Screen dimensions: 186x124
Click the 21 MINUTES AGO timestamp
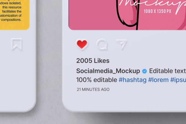click(x=93, y=90)
